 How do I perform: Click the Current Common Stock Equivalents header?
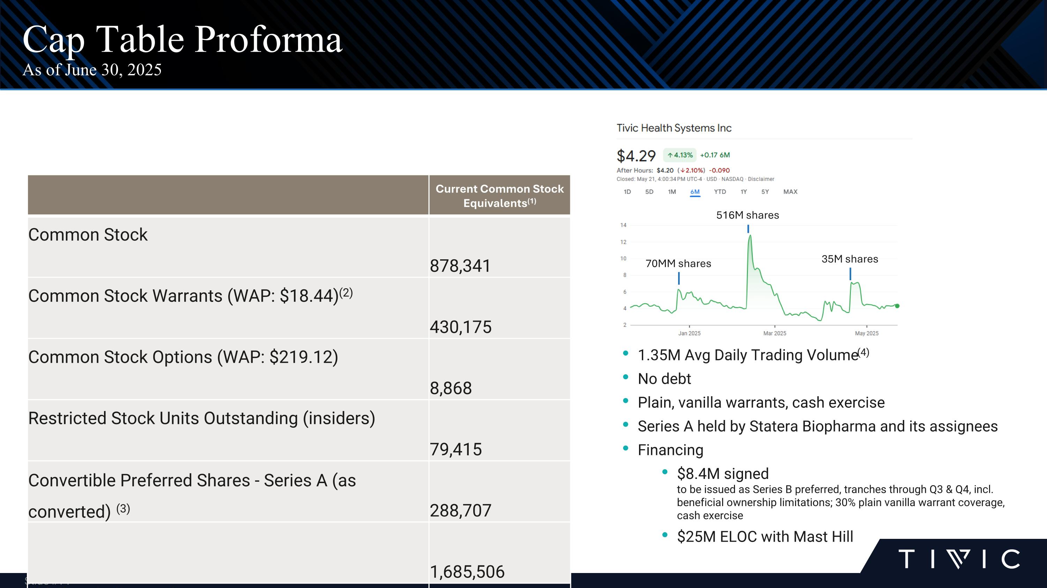(x=499, y=196)
